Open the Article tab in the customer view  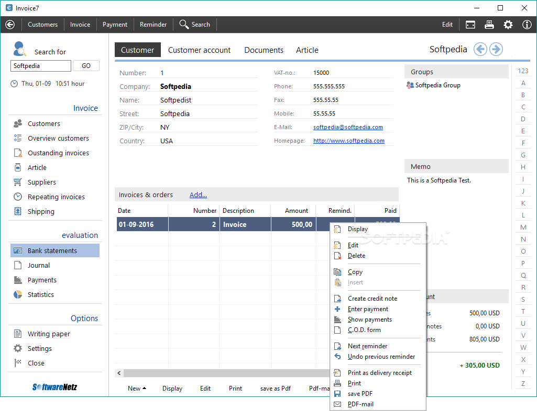click(x=307, y=50)
